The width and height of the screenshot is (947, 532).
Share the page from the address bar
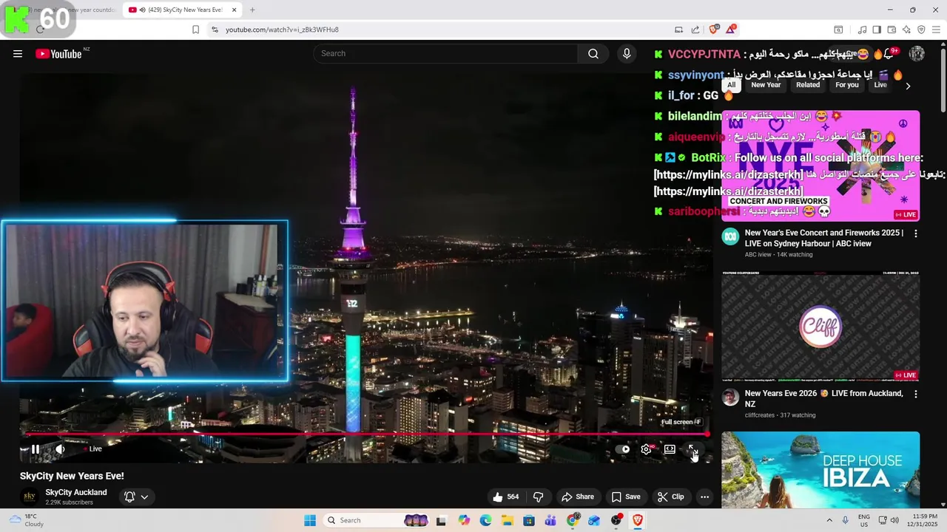695,30
